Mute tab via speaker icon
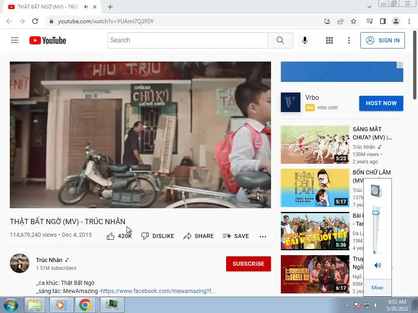The image size is (418, 313). [86, 7]
